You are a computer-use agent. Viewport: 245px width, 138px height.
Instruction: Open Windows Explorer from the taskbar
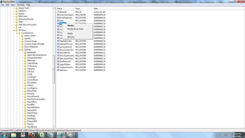coord(13,135)
